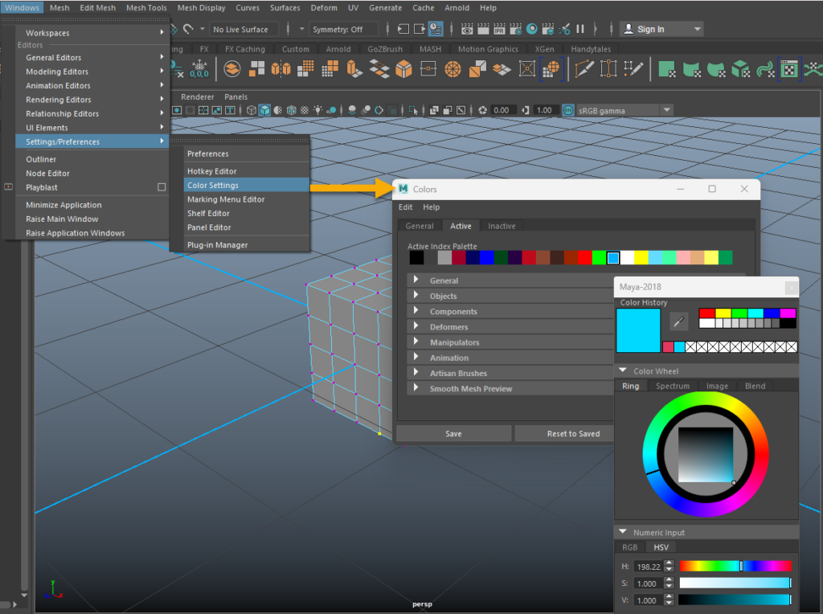Open the Sign In dropdown arrow
823x614 pixels.
click(x=698, y=30)
